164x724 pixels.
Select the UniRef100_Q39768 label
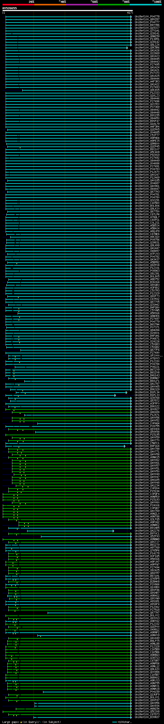pyautogui.click(x=147, y=398)
